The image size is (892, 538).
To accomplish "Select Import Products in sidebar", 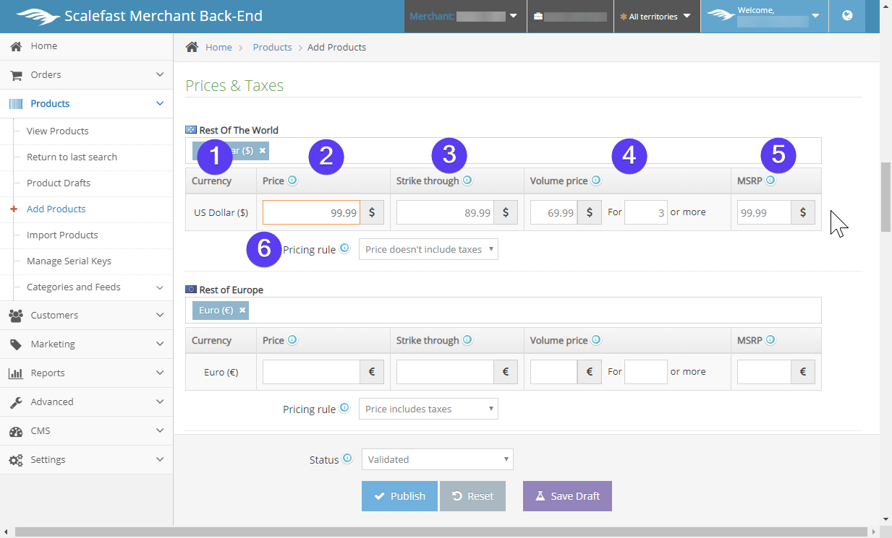I will click(62, 235).
